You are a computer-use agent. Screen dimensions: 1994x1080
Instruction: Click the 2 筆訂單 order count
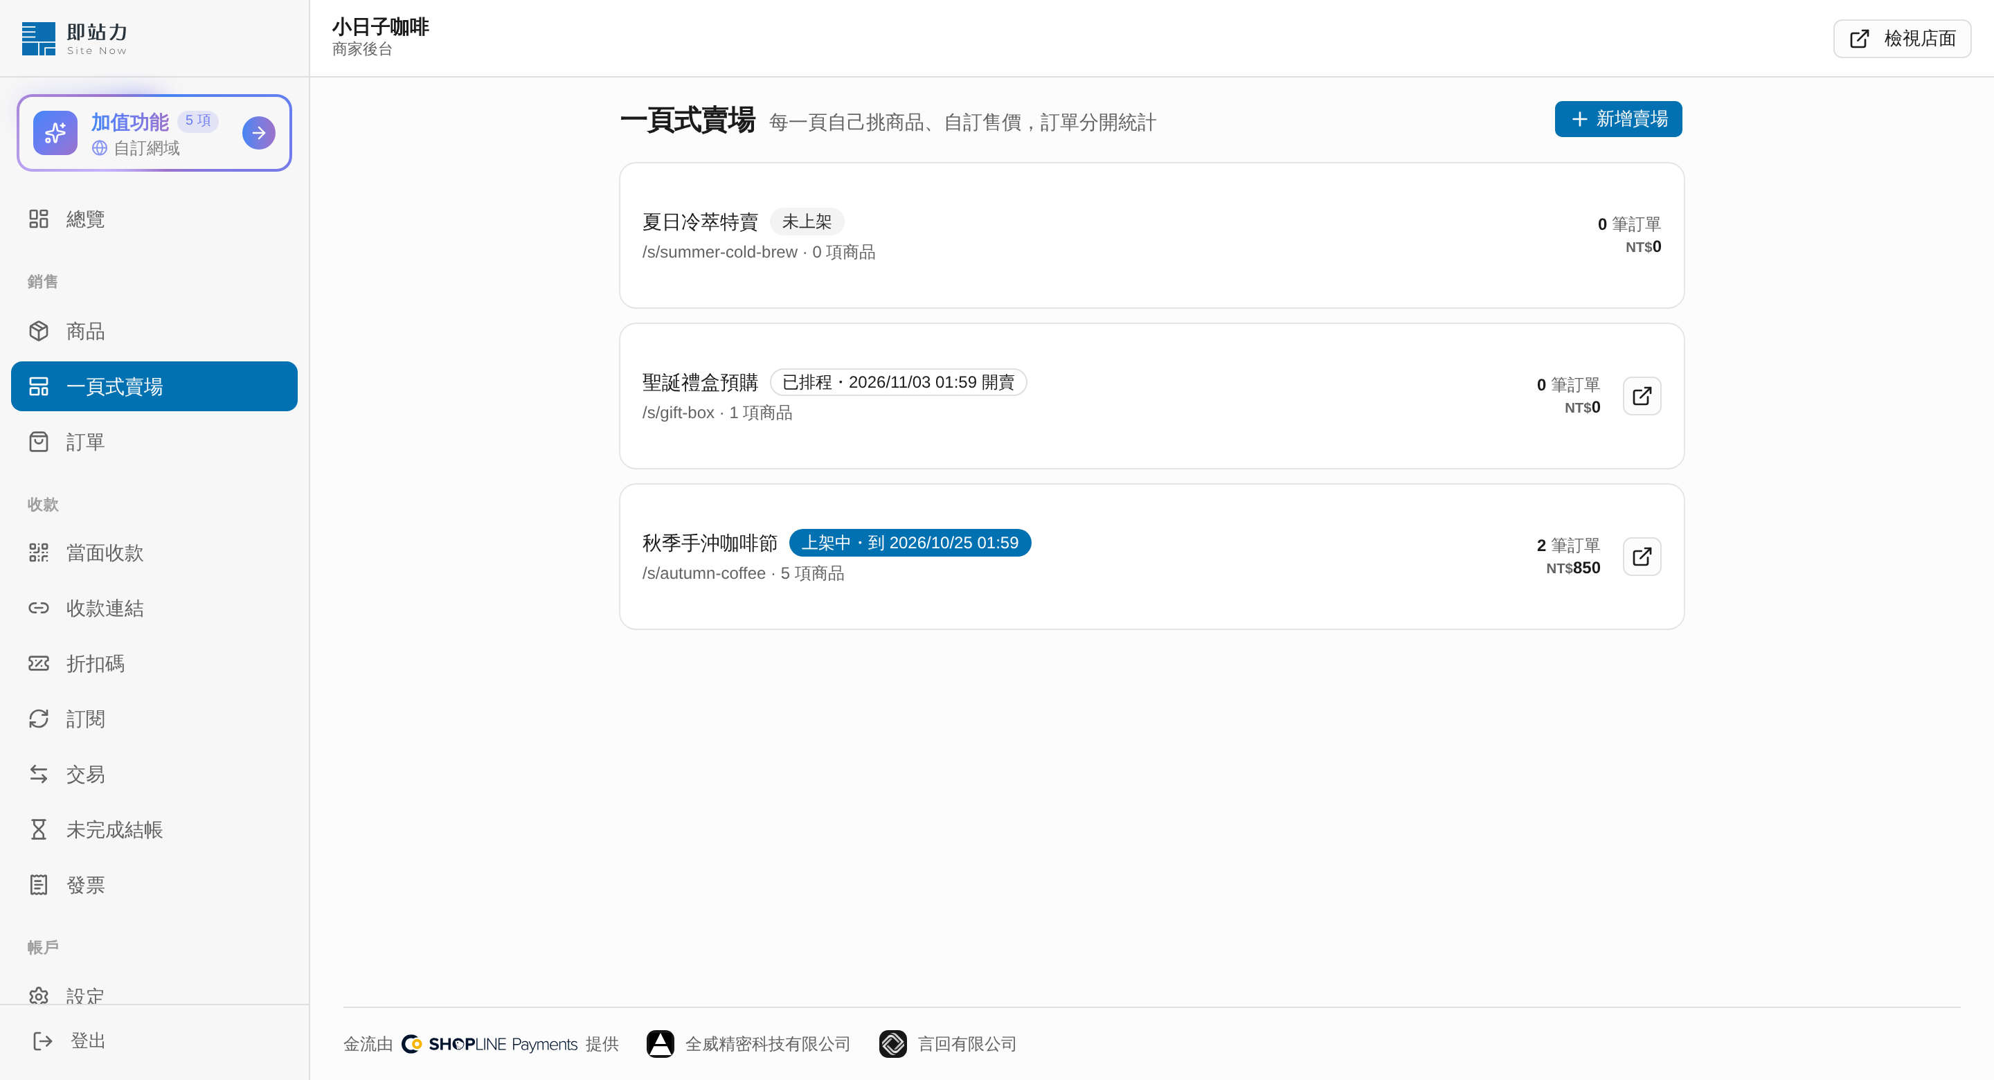pyautogui.click(x=1568, y=545)
